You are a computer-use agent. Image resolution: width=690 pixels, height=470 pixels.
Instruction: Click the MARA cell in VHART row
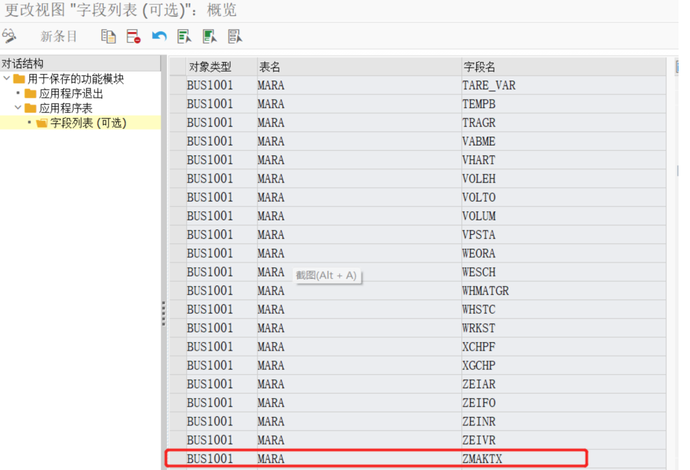coord(359,160)
